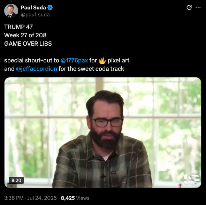Click the Grok explain-post icon
The height and width of the screenshot is (205, 206).
[x=189, y=7]
